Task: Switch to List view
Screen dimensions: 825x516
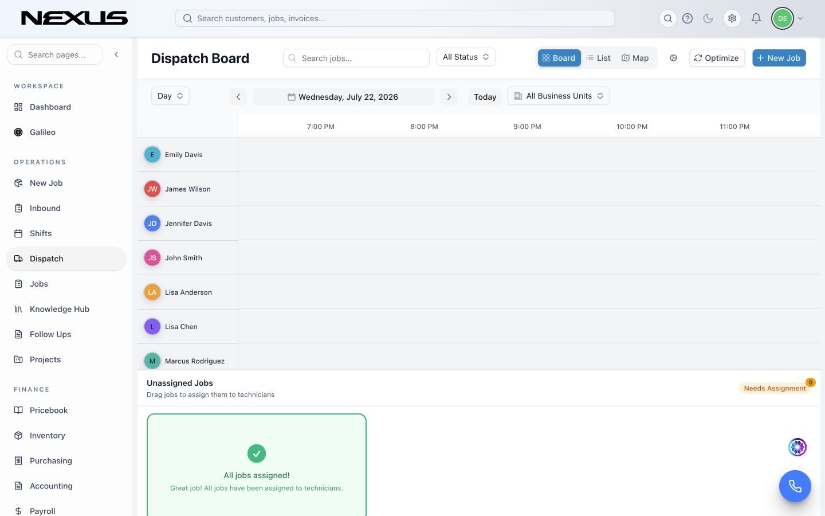Action: tap(598, 58)
